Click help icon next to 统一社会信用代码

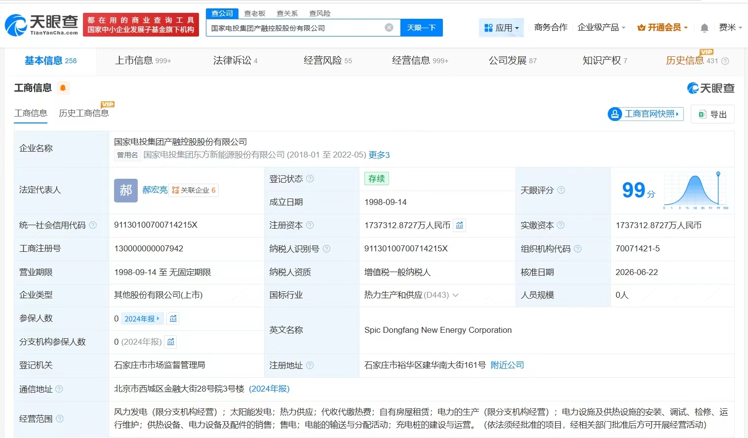click(x=93, y=225)
